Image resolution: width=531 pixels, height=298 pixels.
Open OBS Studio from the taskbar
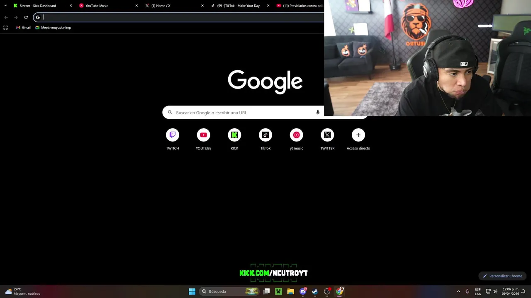(327, 291)
